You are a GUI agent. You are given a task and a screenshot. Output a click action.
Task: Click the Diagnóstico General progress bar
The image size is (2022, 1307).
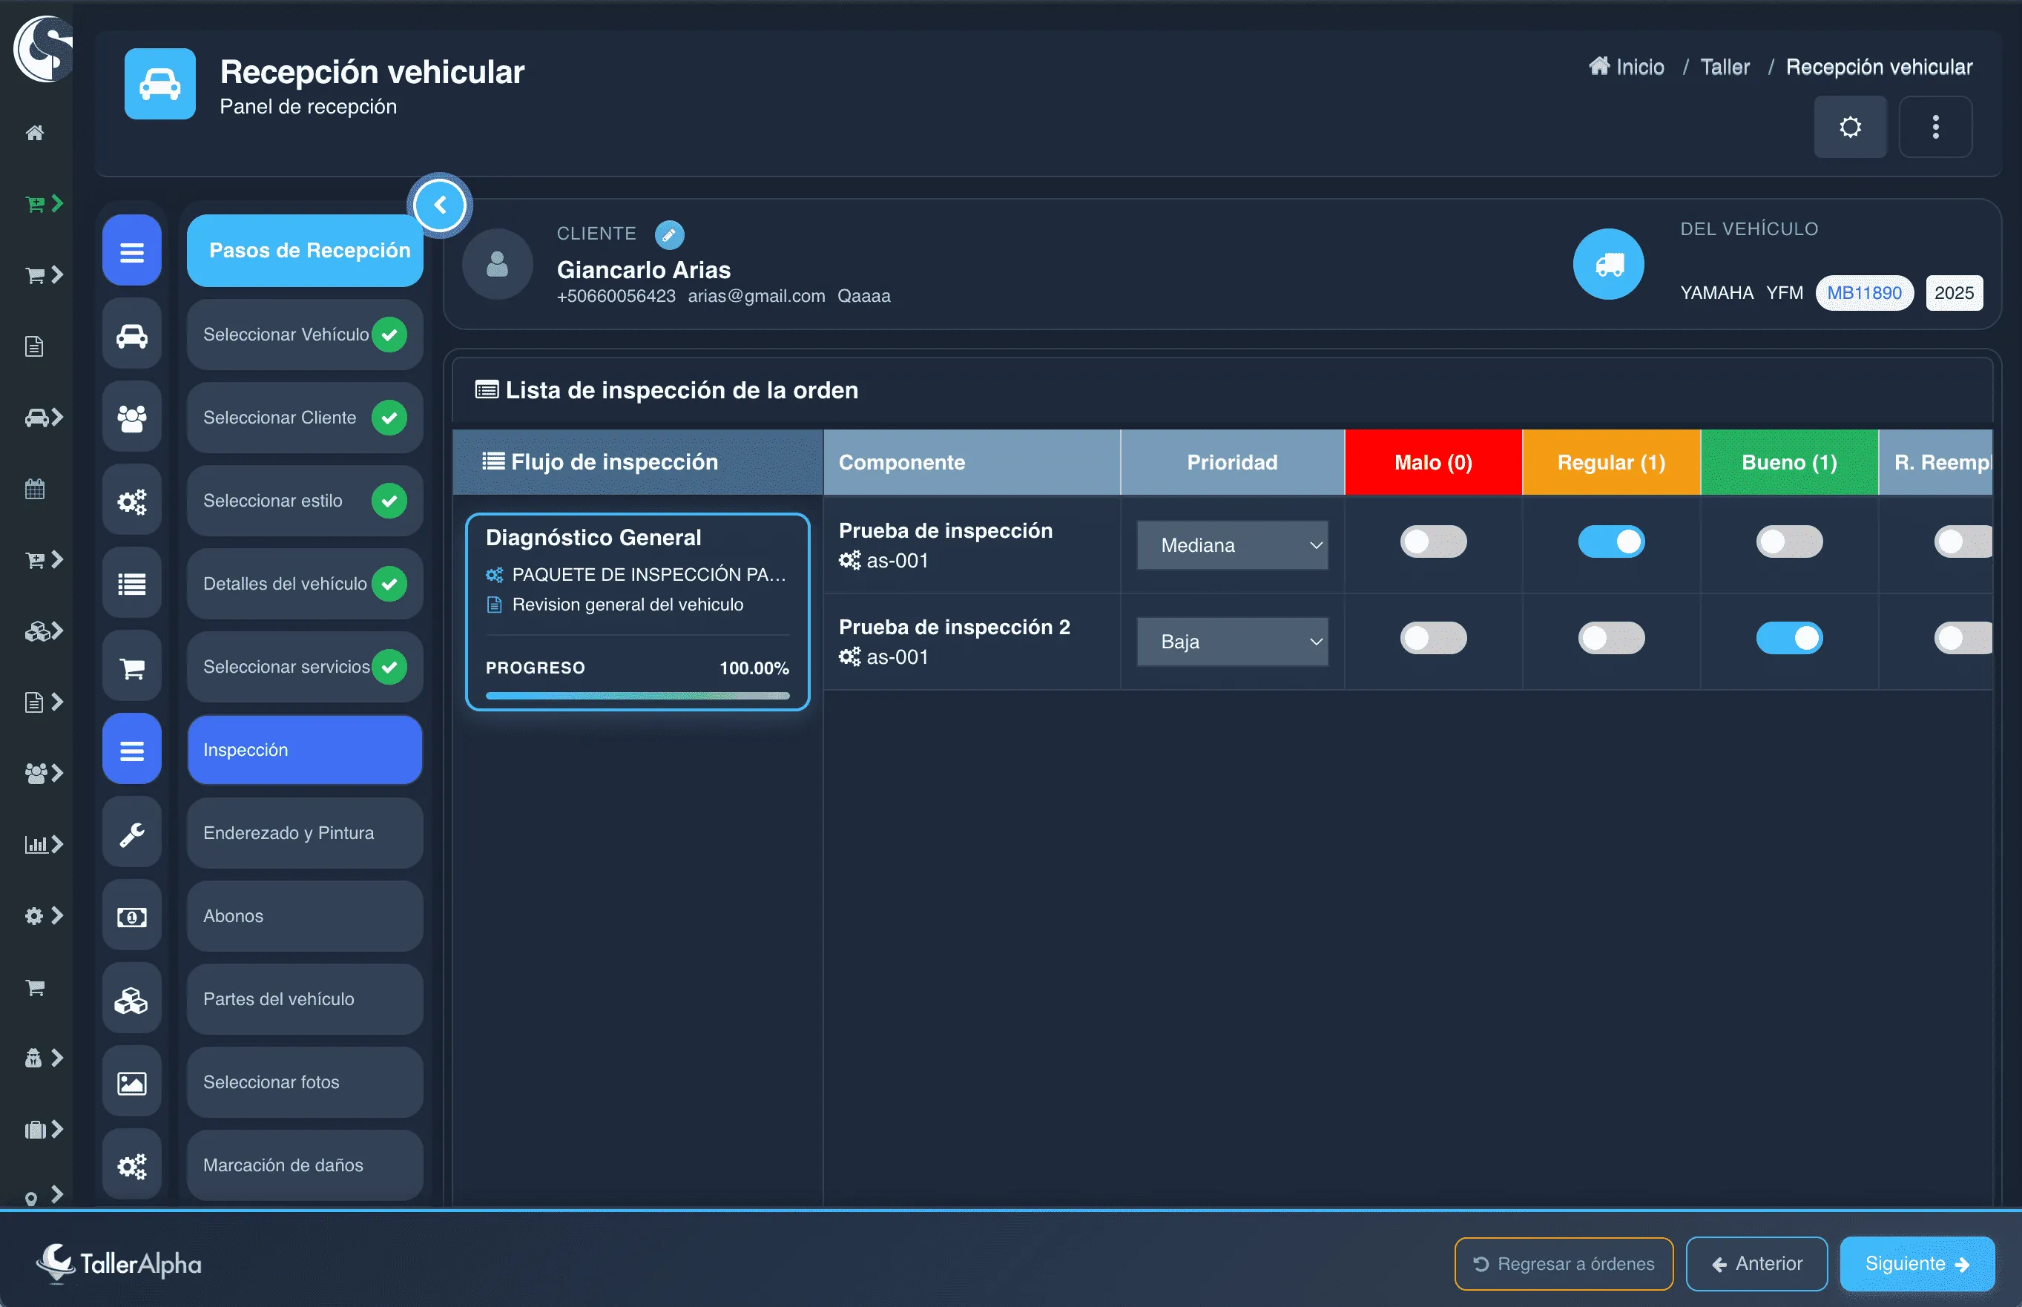coord(637,696)
